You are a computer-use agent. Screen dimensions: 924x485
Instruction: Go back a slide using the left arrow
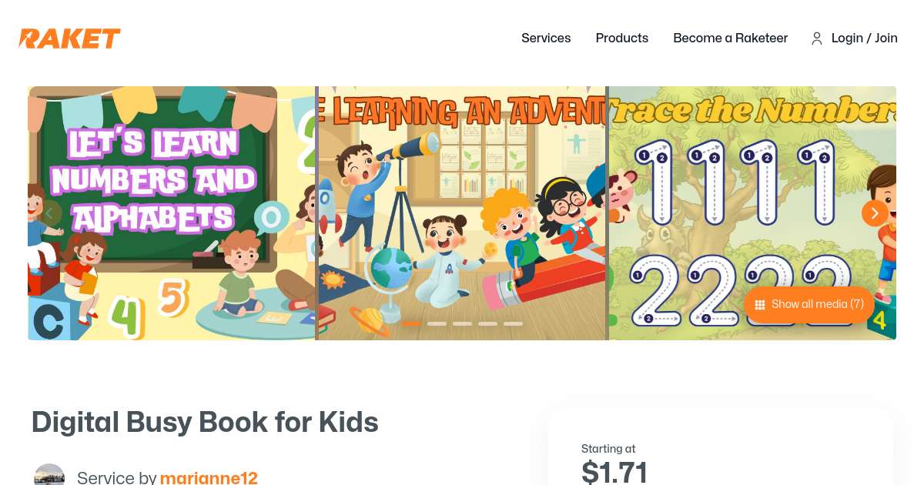point(49,213)
